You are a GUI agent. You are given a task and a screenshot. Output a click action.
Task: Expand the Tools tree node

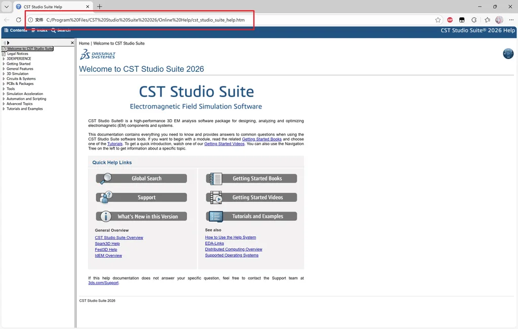pyautogui.click(x=4, y=89)
